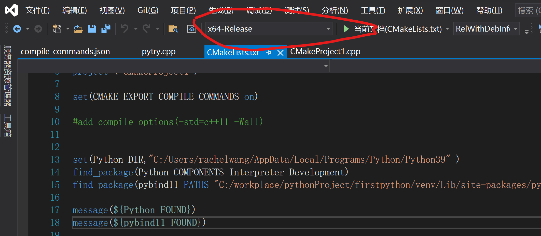Click find_package(Python COMPONENTS line
Viewport: 541px width, 236px height.
point(211,172)
